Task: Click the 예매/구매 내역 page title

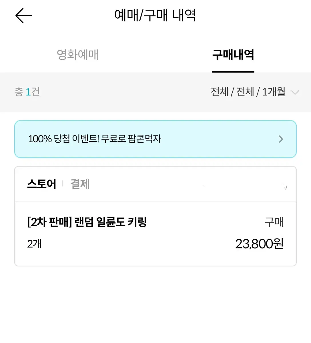Action: (x=155, y=15)
